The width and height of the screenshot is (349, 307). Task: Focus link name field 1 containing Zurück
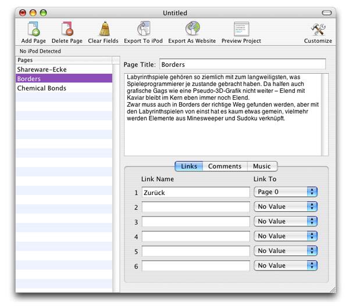(x=195, y=192)
